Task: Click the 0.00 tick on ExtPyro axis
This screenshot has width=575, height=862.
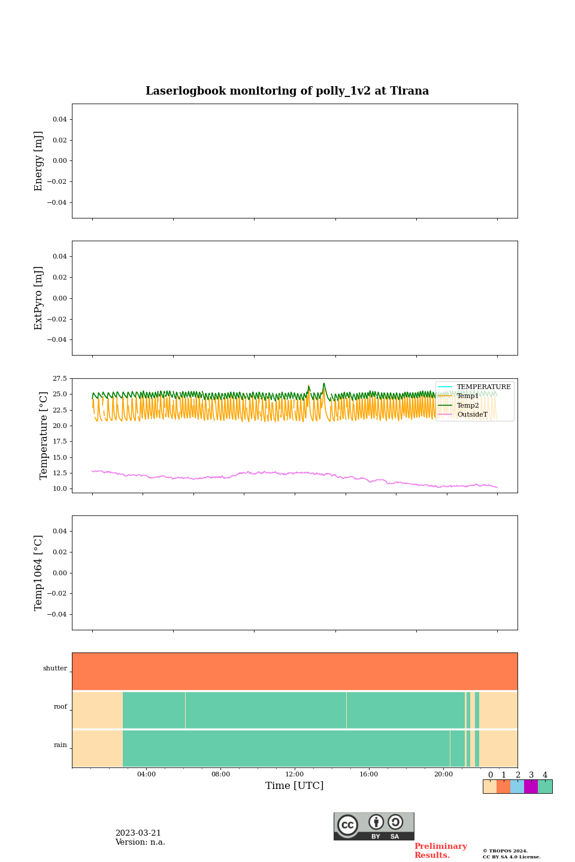Action: [60, 298]
